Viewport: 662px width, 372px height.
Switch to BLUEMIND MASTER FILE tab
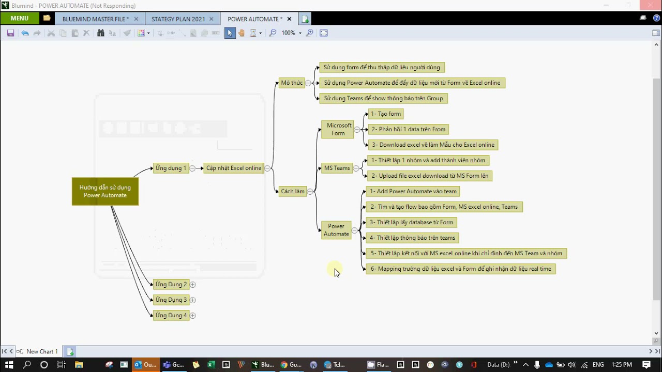point(95,19)
